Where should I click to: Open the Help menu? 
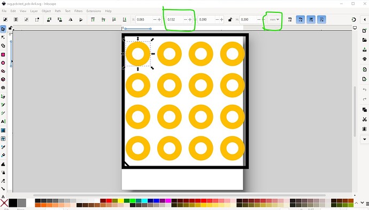(x=108, y=11)
